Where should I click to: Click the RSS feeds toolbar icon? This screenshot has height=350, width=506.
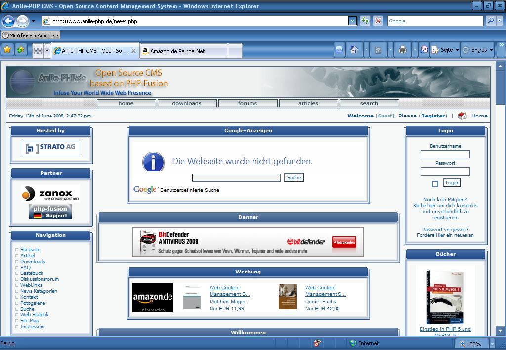[378, 50]
